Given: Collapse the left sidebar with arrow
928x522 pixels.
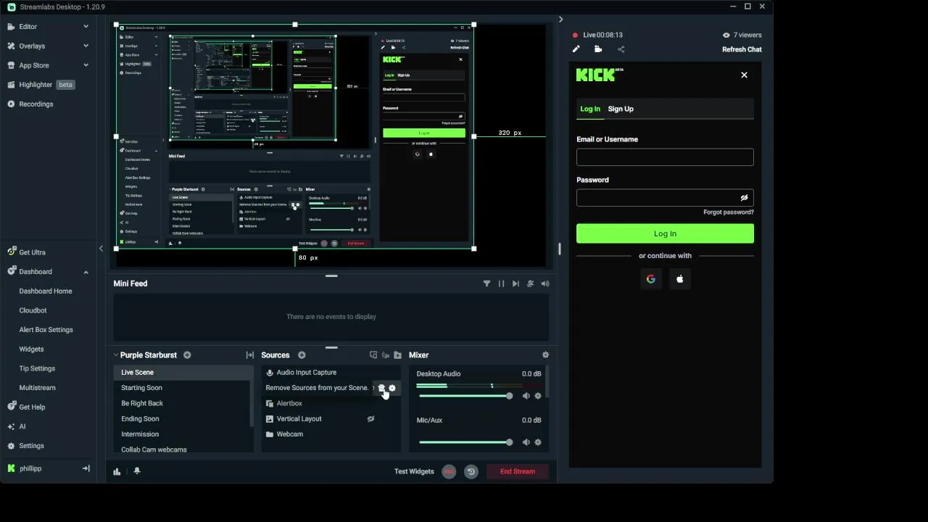Looking at the screenshot, I should coord(101,249).
